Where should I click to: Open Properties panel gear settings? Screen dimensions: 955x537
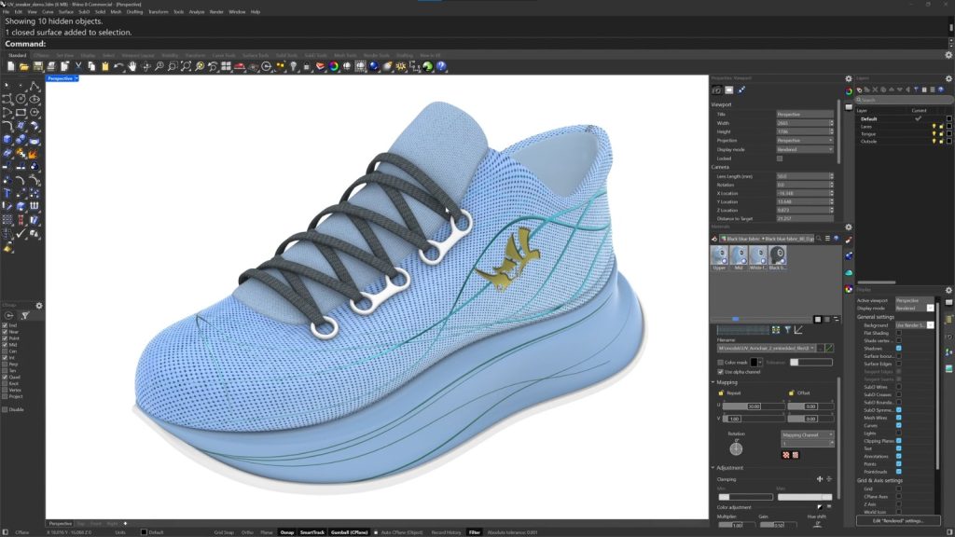click(x=849, y=78)
